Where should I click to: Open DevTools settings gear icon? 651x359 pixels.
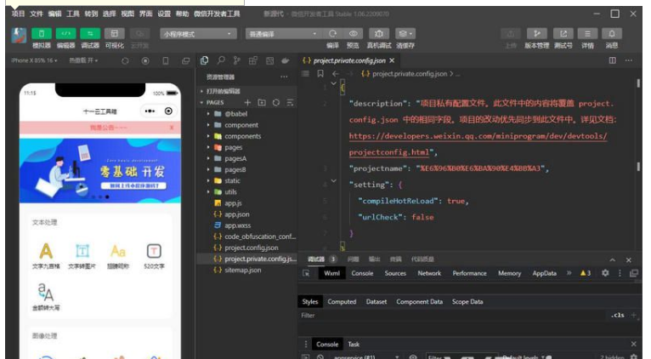605,273
